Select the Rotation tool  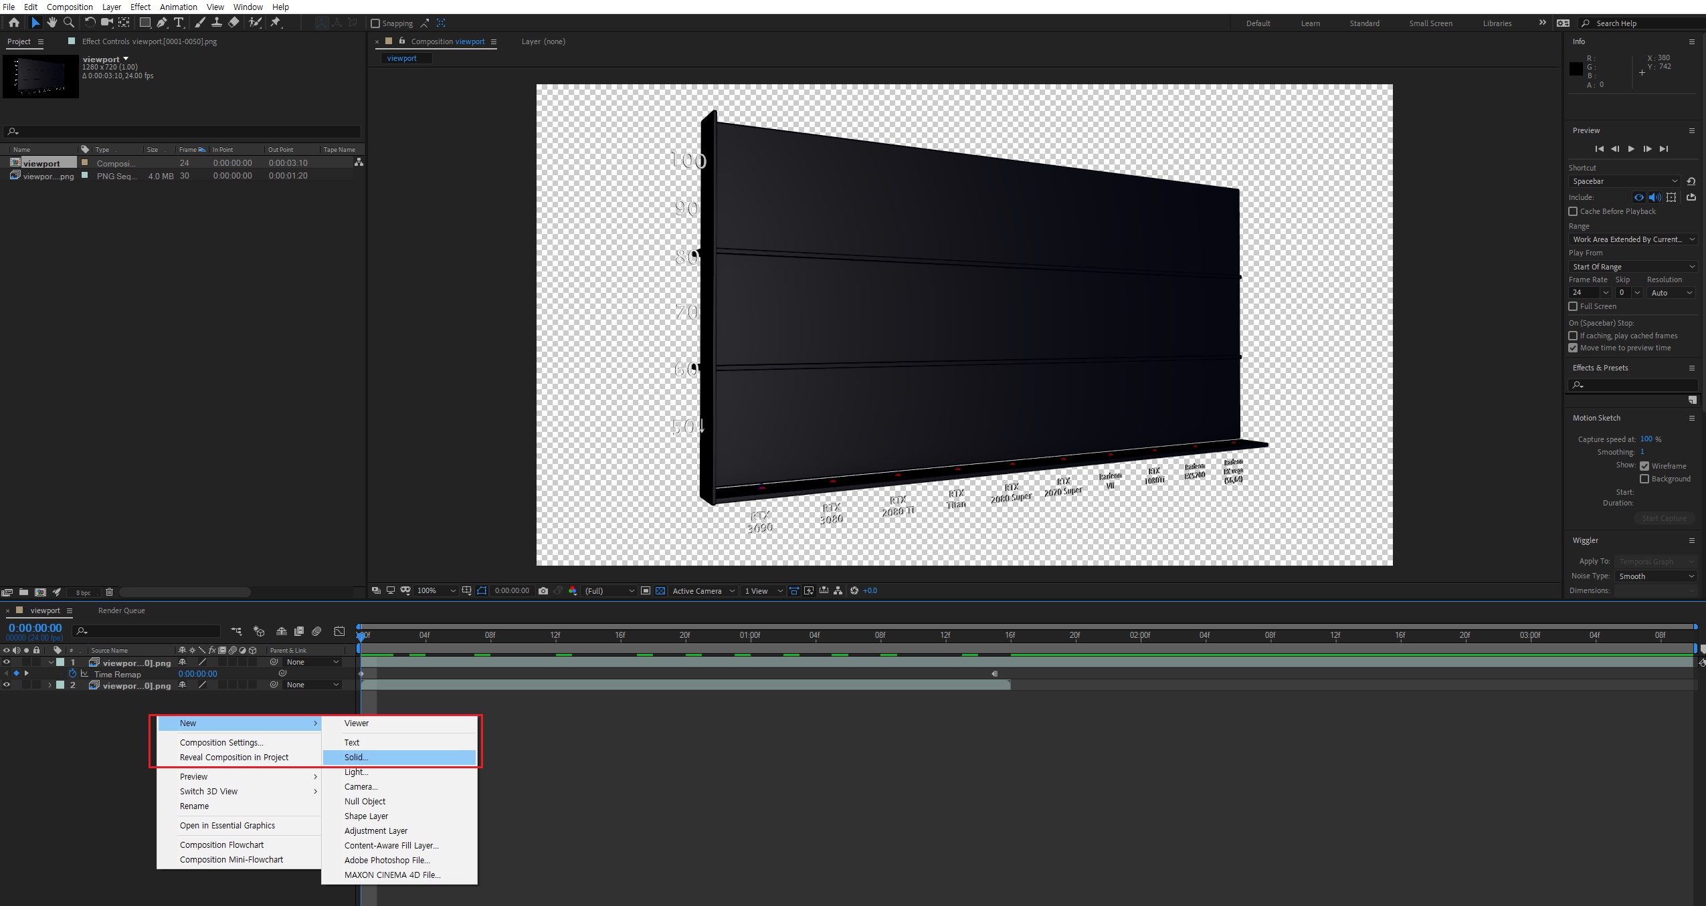click(90, 23)
